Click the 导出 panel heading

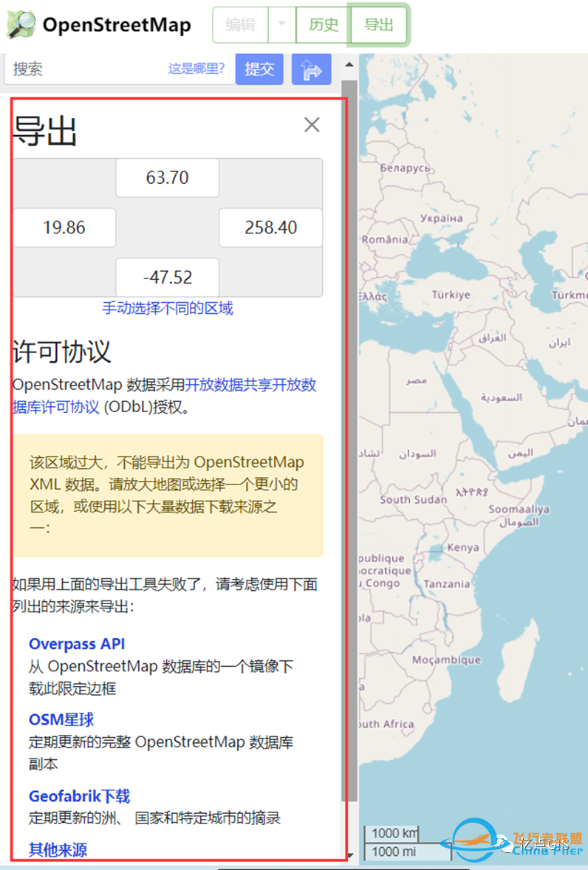[x=44, y=131]
